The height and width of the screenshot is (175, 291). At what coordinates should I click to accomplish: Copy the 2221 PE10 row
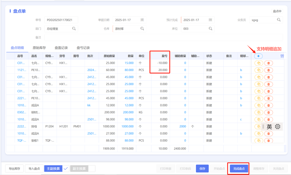point(259,98)
